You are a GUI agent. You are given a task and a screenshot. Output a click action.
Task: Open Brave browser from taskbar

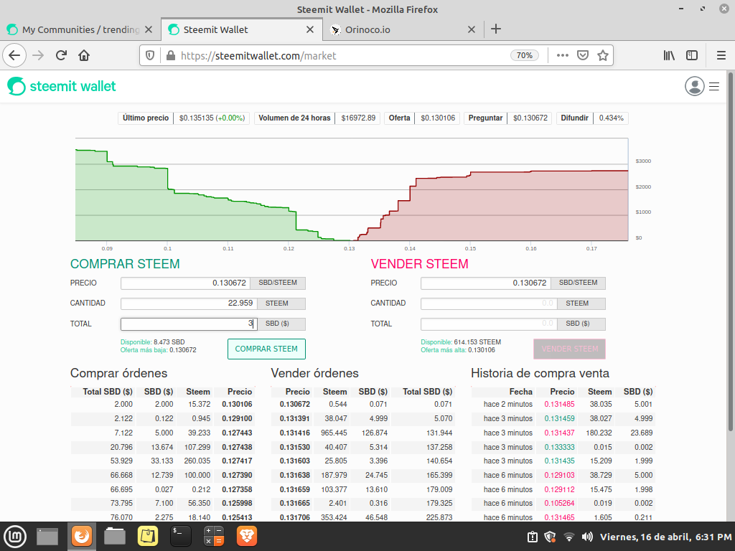pyautogui.click(x=247, y=537)
